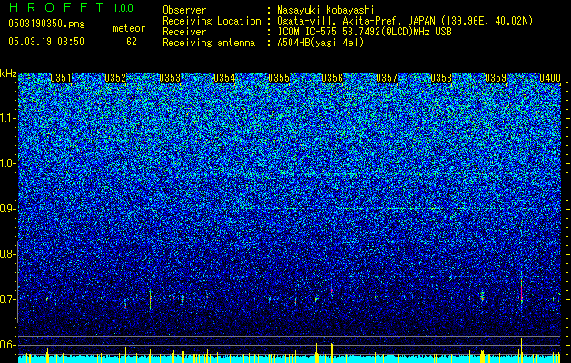Click the 0356 time marker
Image resolution: width=571 pixels, height=363 pixels.
pyautogui.click(x=332, y=78)
